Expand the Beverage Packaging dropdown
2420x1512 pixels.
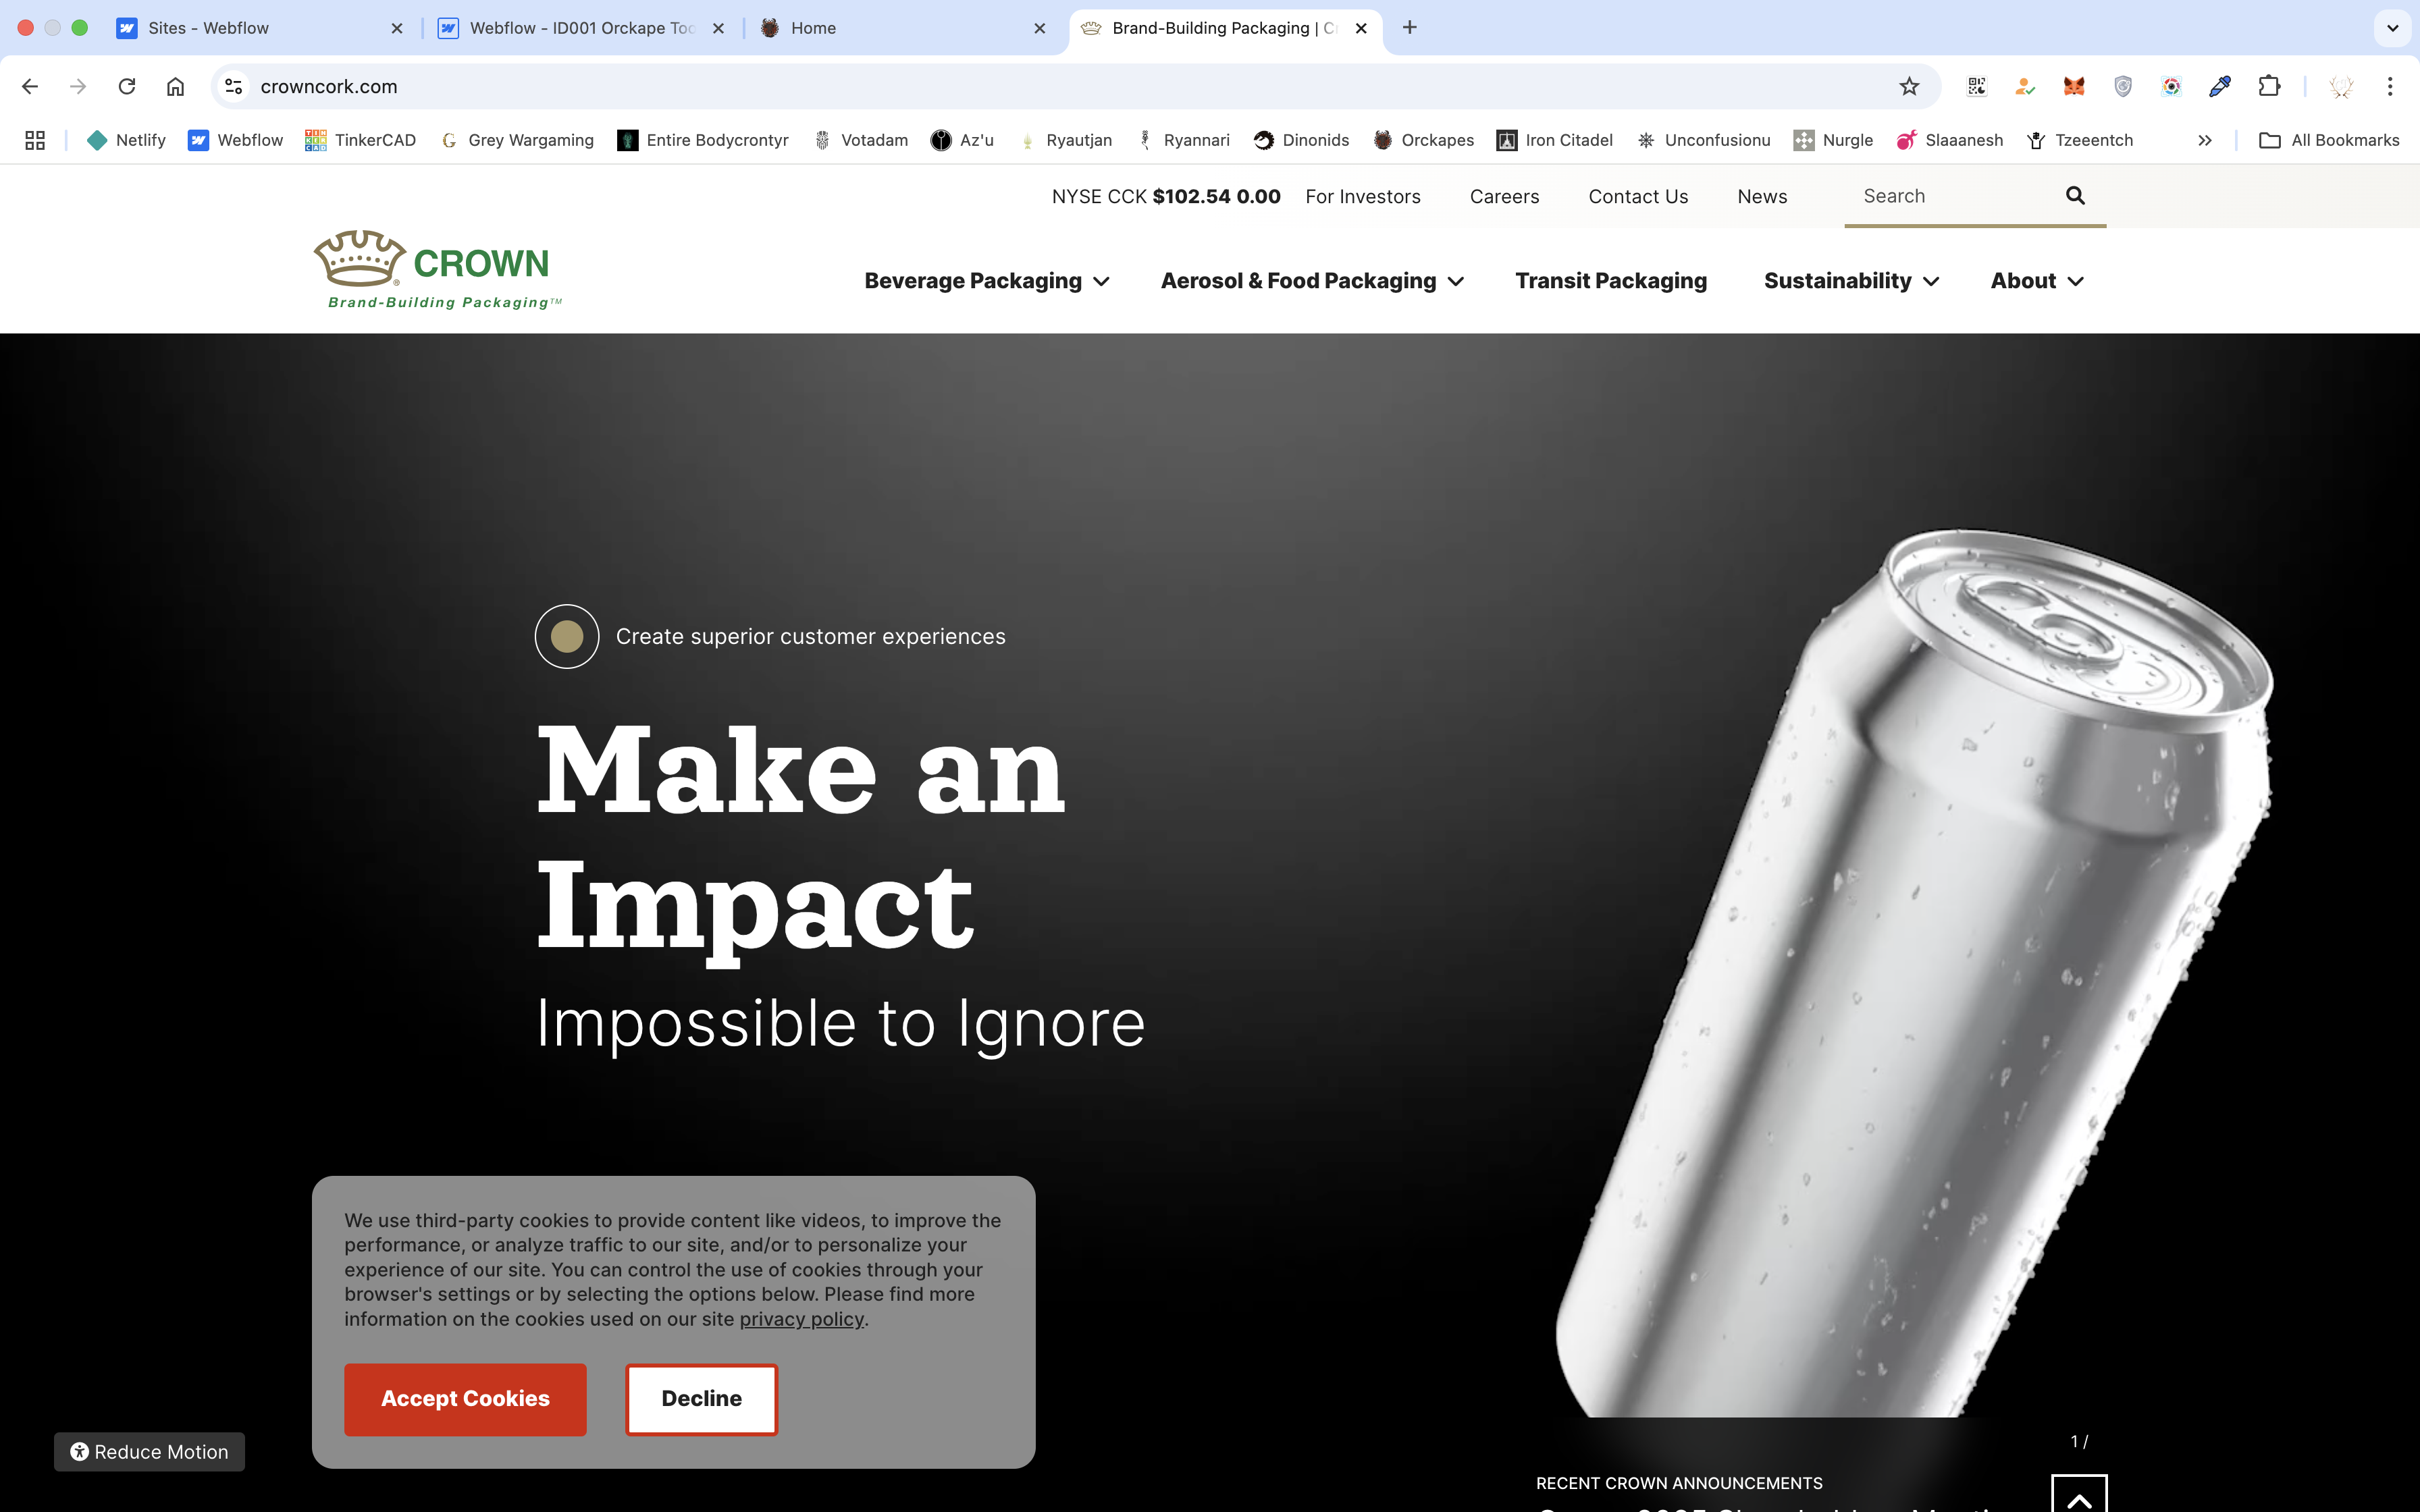[986, 281]
